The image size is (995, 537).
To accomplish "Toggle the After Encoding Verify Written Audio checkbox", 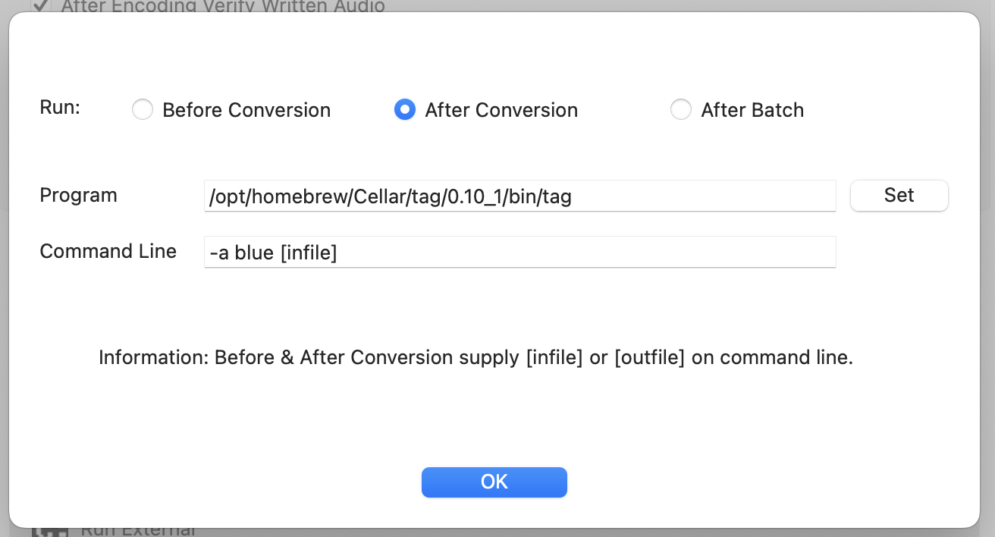I will click(40, 5).
